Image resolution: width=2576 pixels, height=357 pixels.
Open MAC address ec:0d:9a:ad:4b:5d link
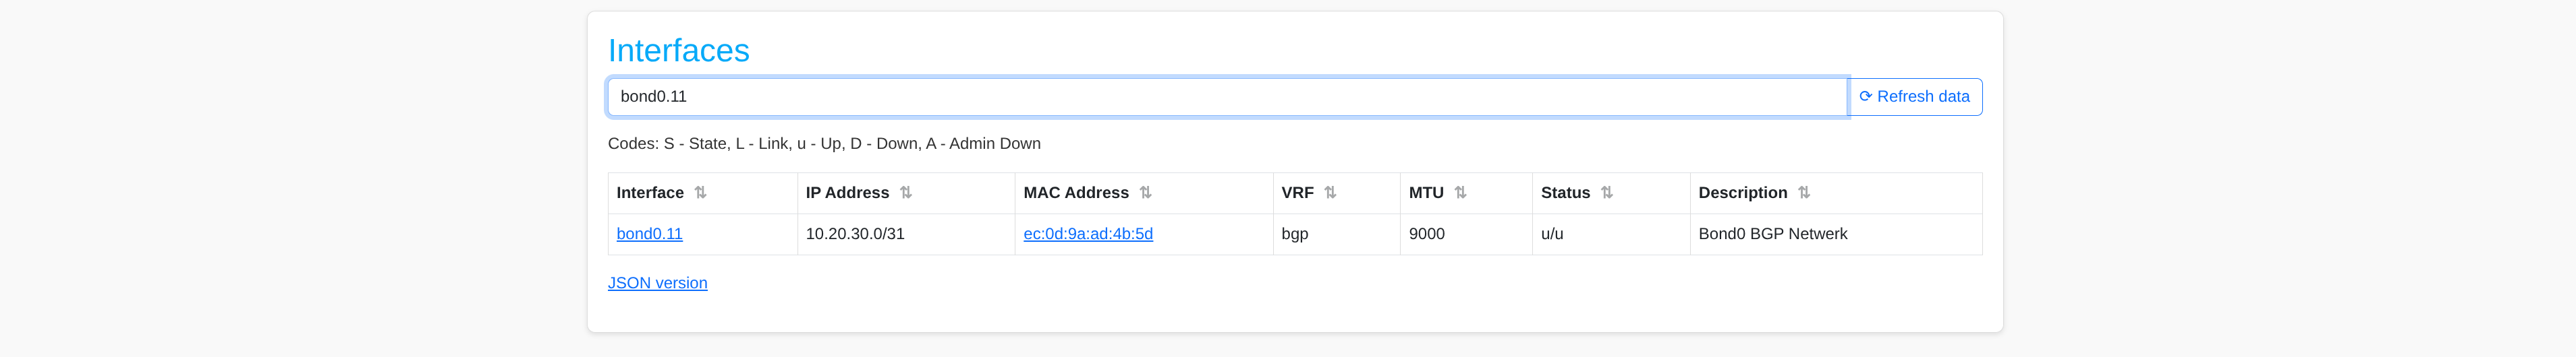pyautogui.click(x=1087, y=233)
